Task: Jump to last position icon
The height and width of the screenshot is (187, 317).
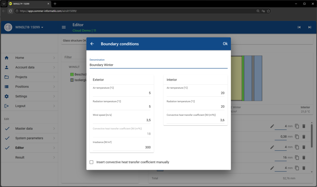Action: point(310,27)
